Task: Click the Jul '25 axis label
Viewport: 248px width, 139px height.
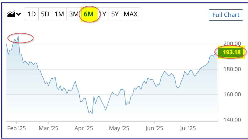Action: (188, 128)
